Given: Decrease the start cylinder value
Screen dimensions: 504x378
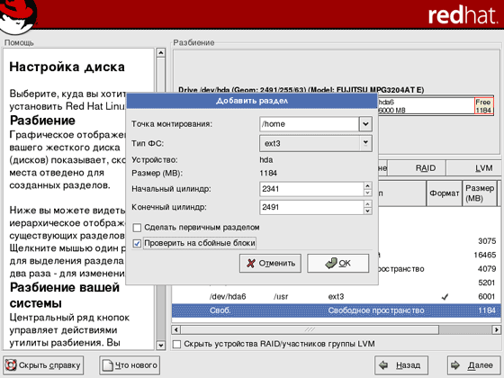Looking at the screenshot, I should pos(368,193).
